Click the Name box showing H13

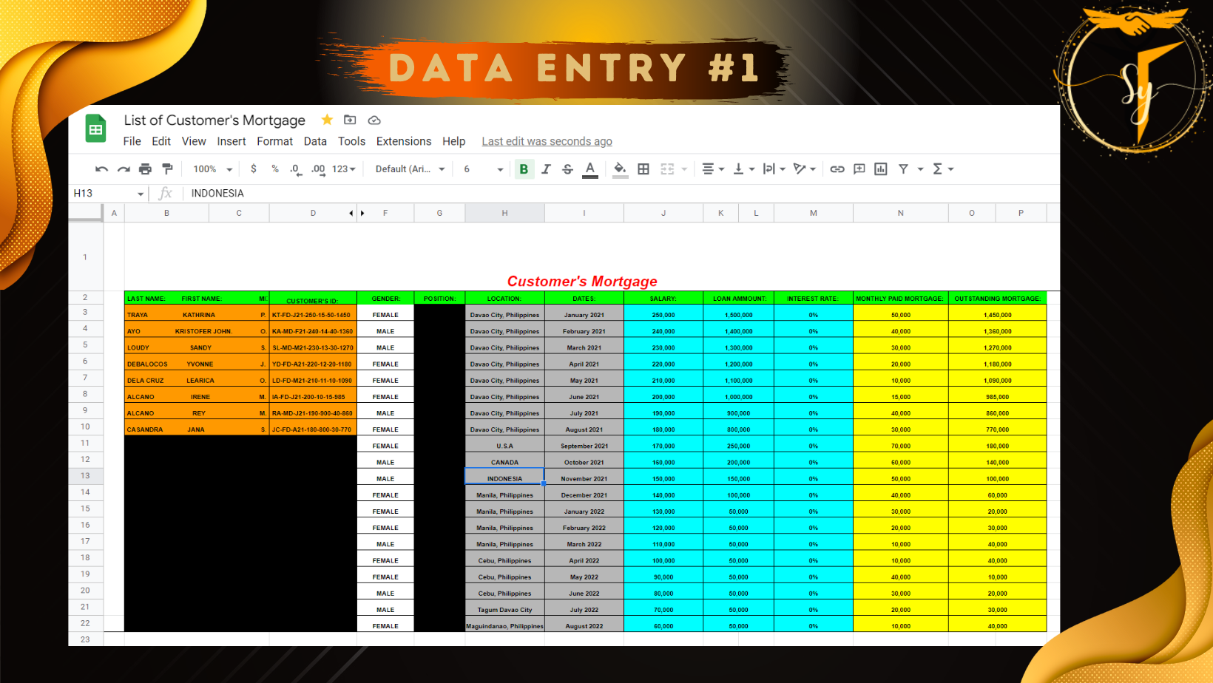[109, 193]
